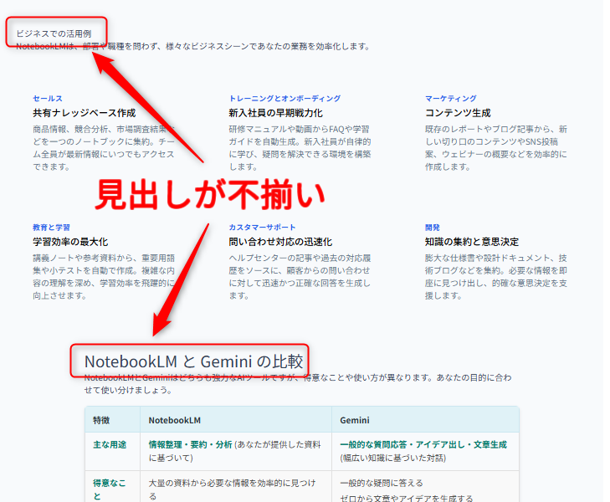This screenshot has height=502, width=610.
Task: Click the description starting ヘルプセンターの記事
Action: [300, 277]
